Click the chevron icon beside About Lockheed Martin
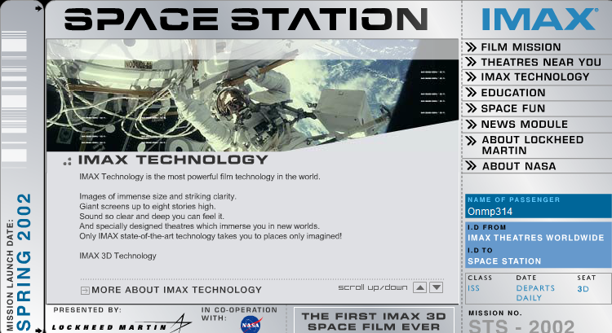612x333 pixels. click(472, 141)
